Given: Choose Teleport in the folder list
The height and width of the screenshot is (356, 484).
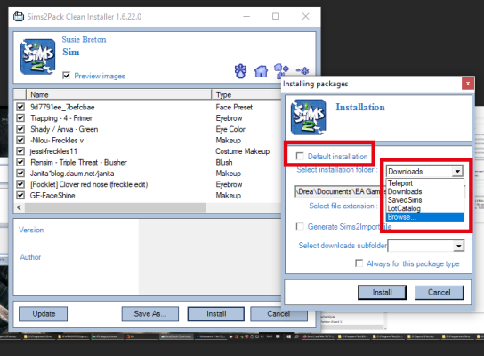Looking at the screenshot, I should coord(425,182).
